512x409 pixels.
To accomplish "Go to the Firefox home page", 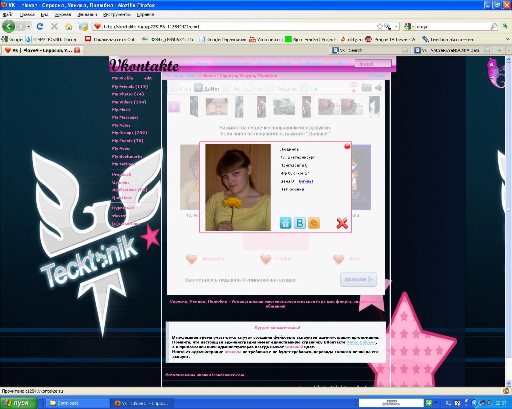I will tap(69, 26).
